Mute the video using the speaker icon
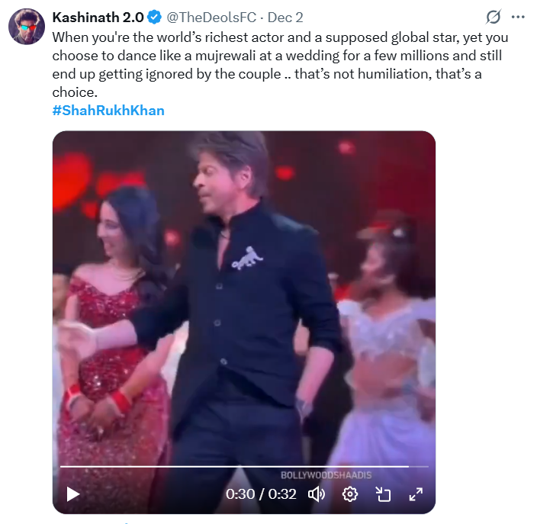The height and width of the screenshot is (524, 537). [x=317, y=494]
